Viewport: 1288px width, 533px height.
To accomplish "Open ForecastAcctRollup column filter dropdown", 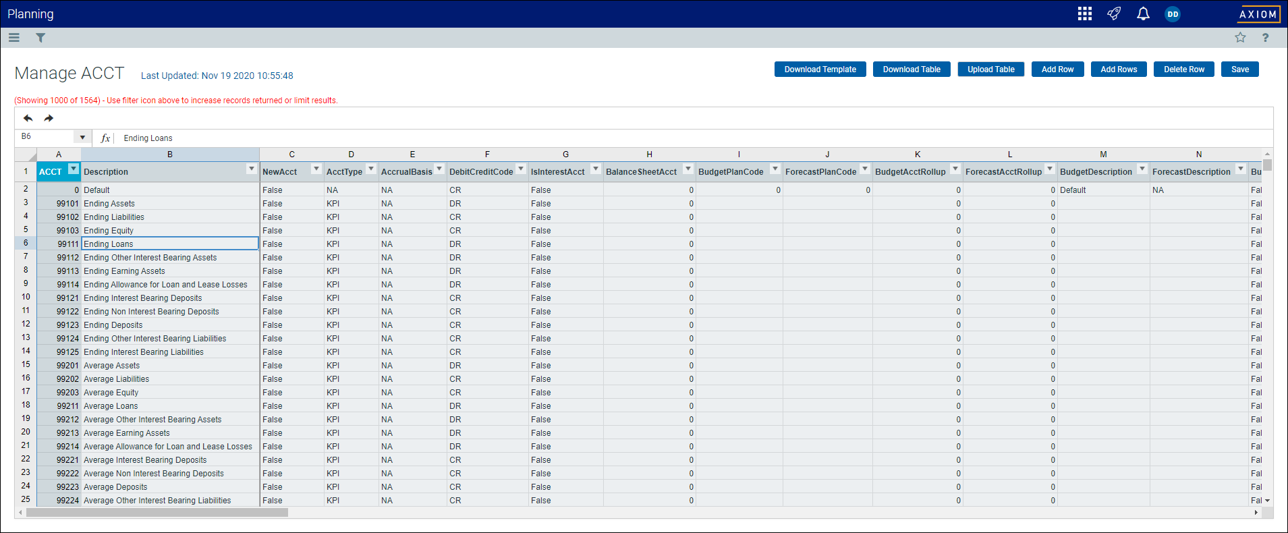I will point(1050,169).
